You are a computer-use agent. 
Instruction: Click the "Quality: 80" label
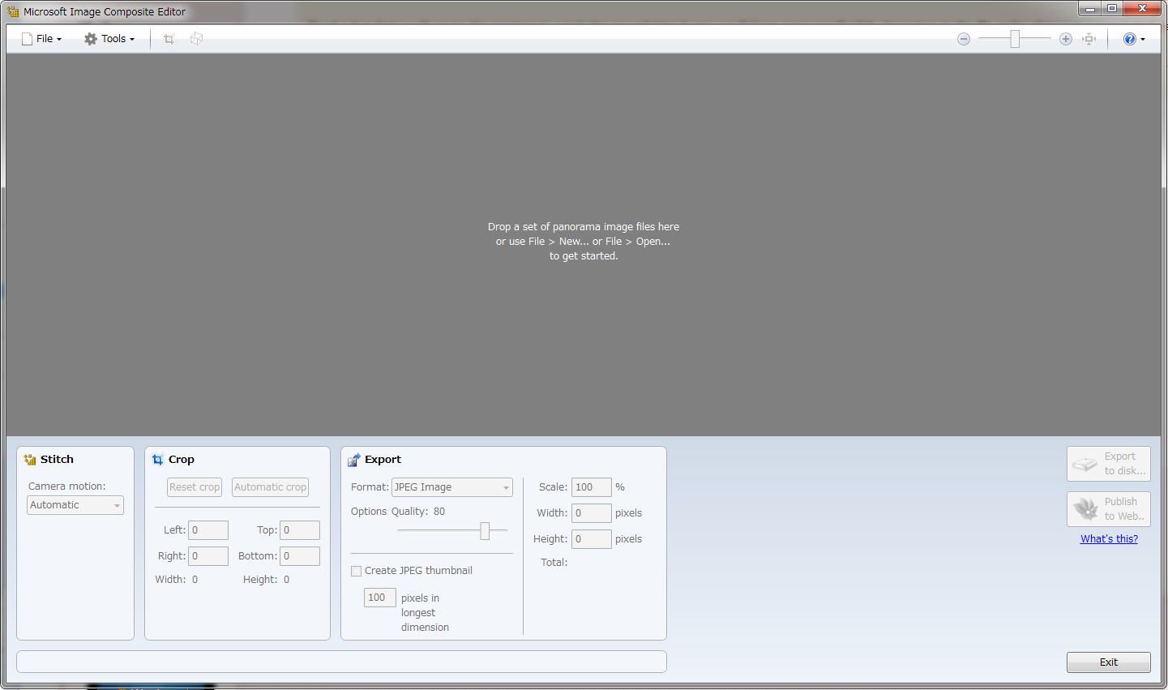pos(418,512)
